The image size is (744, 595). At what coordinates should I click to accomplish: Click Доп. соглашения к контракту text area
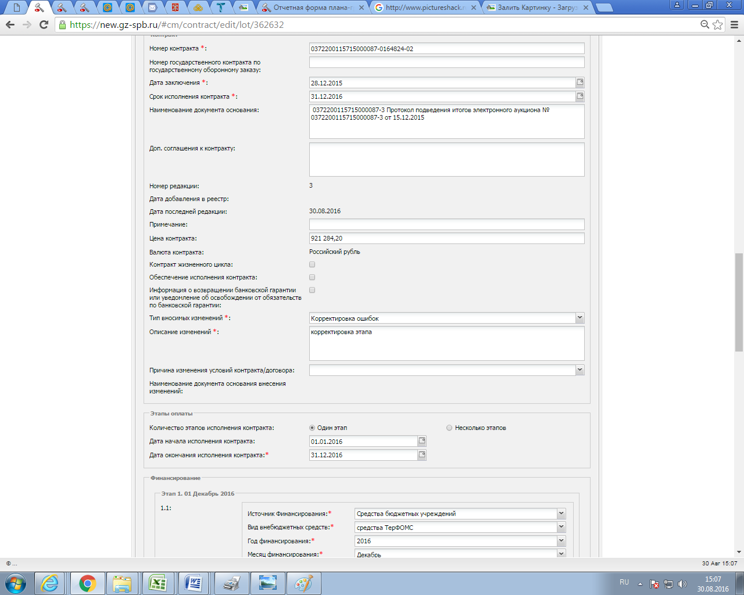(446, 159)
